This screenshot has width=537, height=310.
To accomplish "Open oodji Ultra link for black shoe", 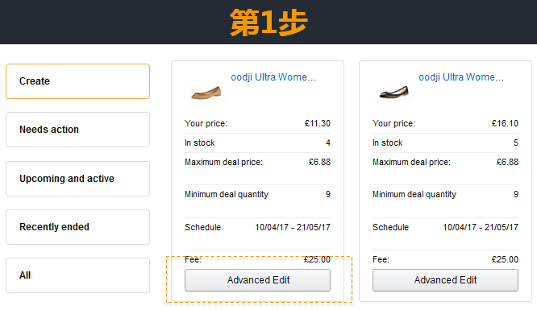I will (461, 77).
